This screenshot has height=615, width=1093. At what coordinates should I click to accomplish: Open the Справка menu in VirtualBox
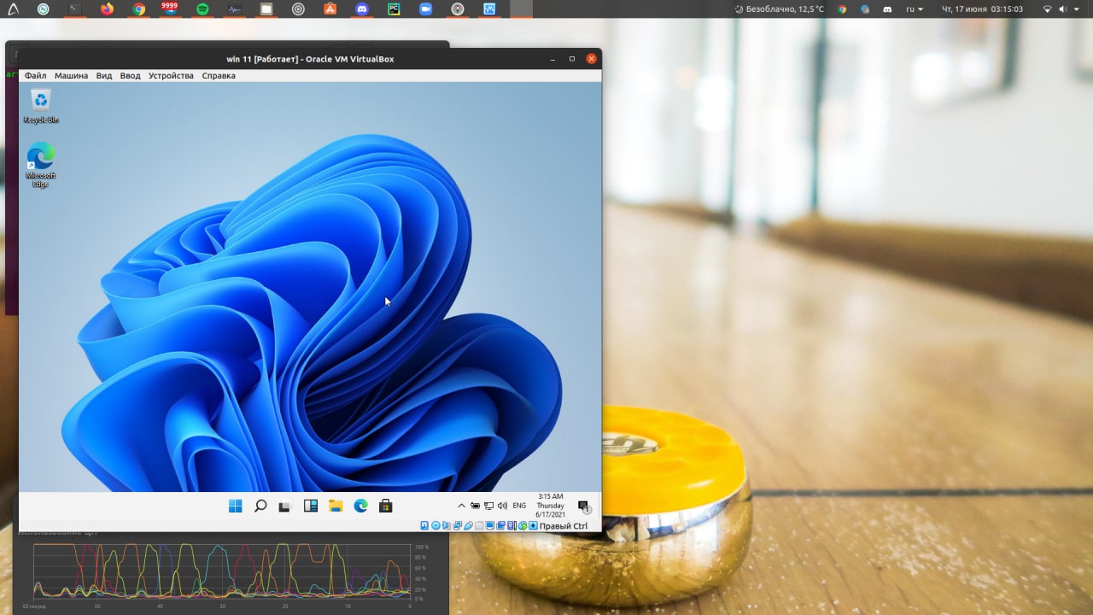coord(219,75)
